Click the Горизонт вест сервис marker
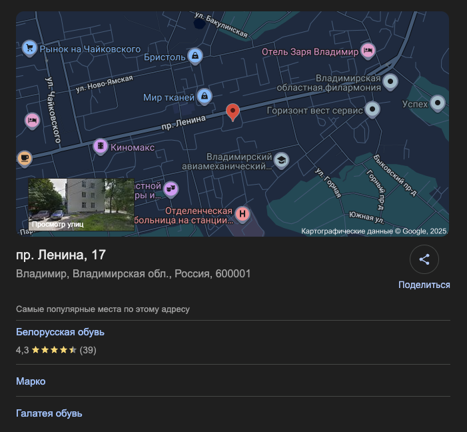 click(372, 109)
